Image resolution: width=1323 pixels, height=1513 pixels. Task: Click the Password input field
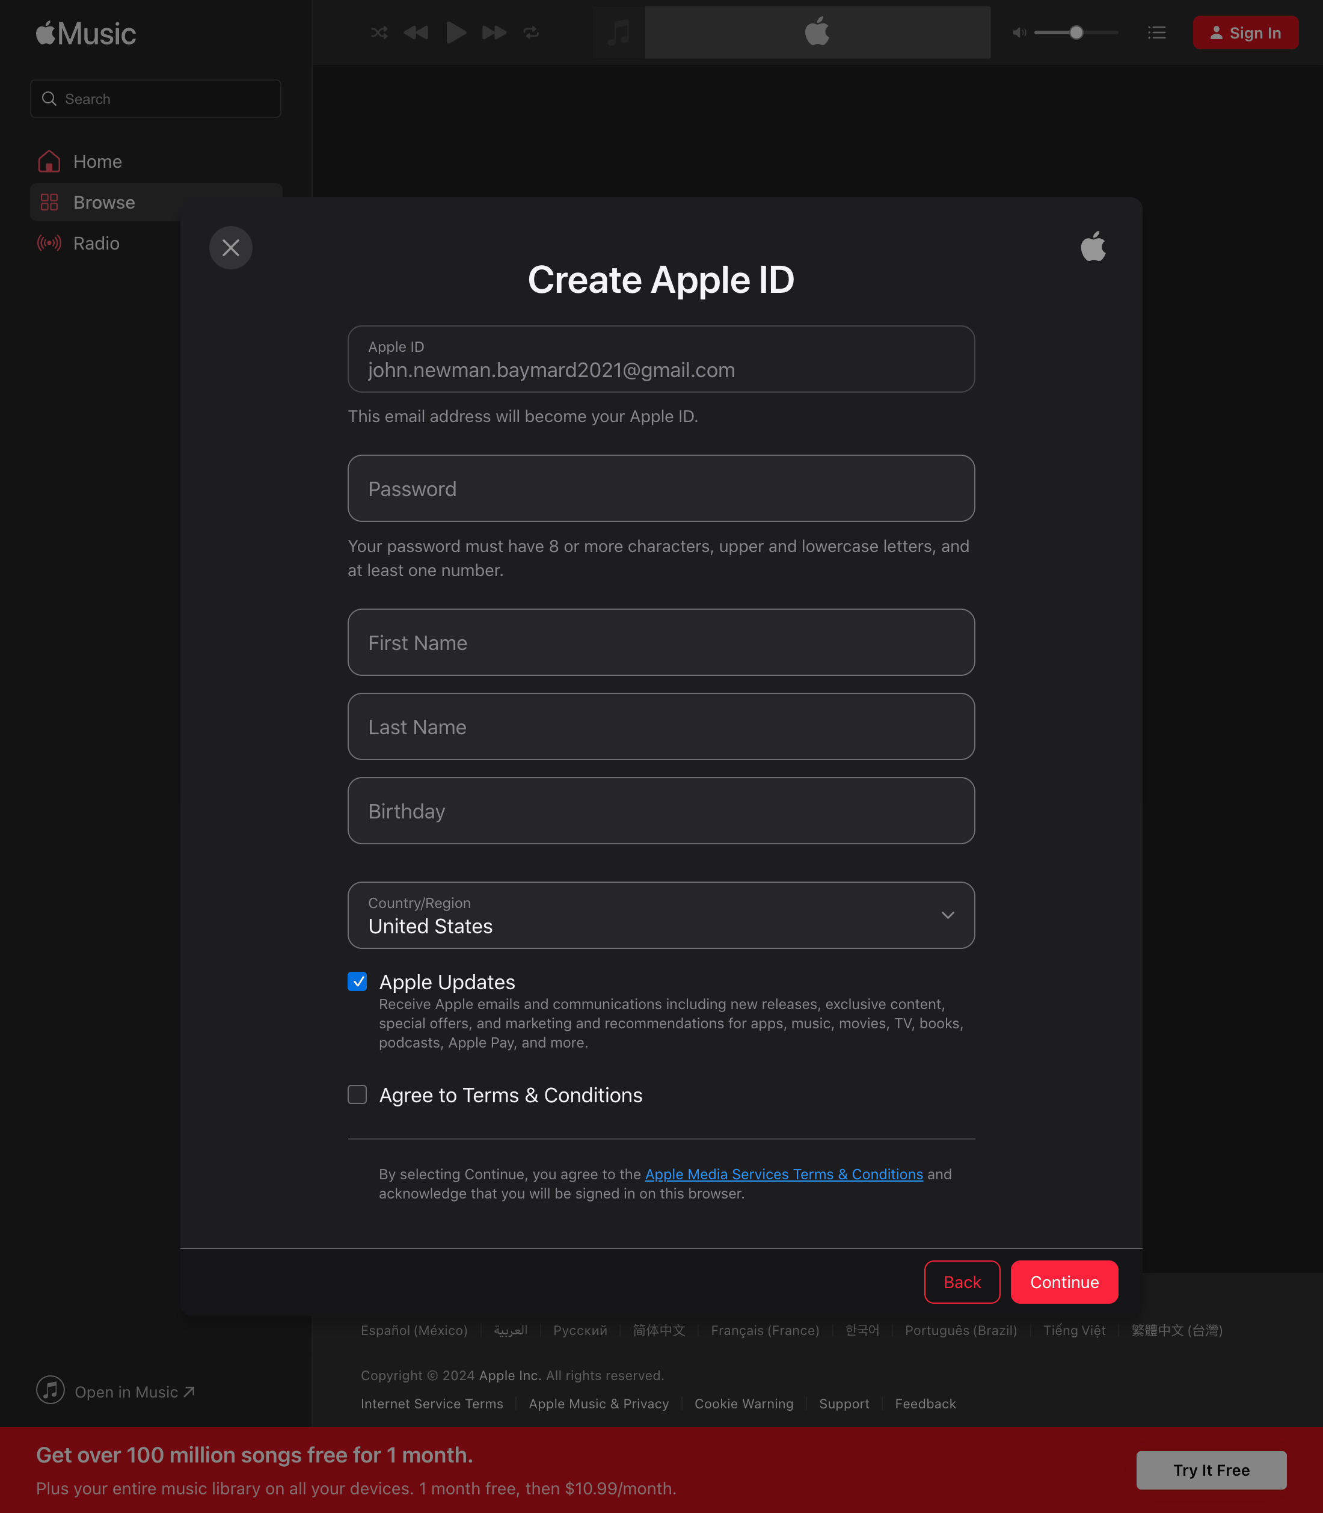(661, 488)
